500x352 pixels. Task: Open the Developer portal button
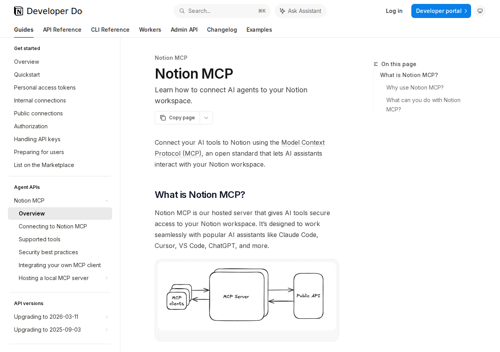[x=441, y=11]
